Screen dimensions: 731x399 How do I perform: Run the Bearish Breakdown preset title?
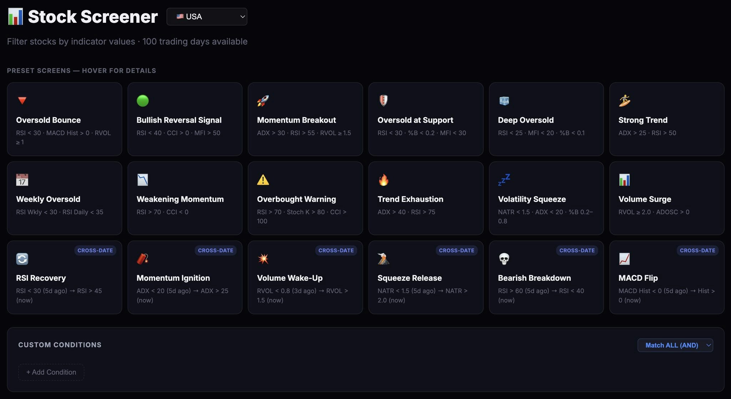[x=534, y=278]
